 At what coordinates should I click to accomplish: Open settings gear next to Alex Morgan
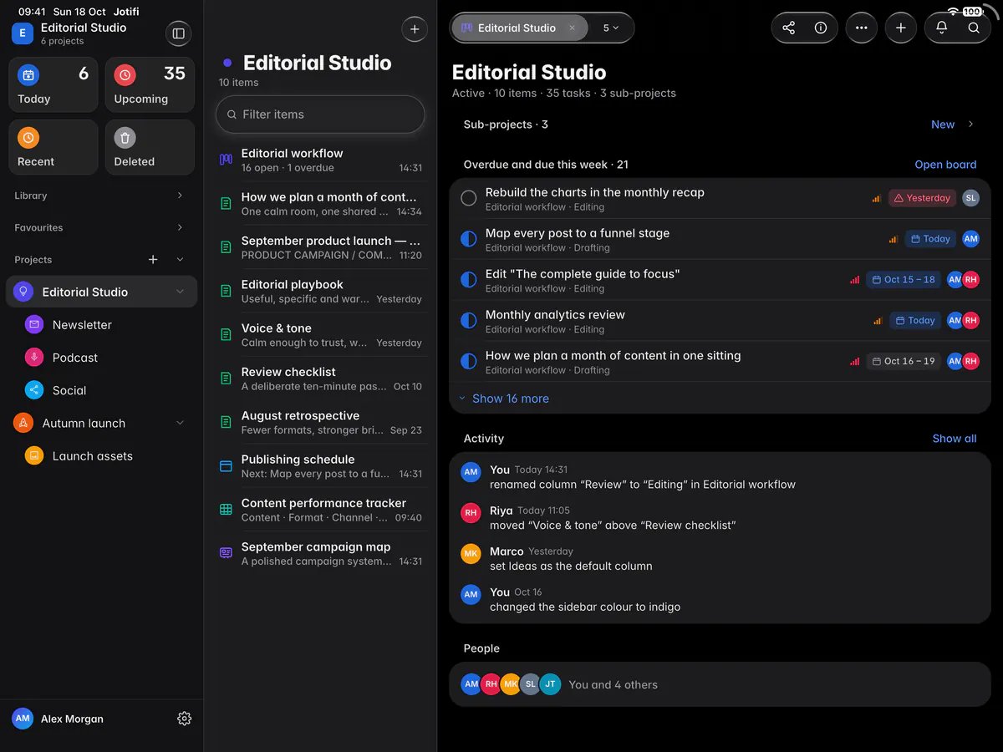pyautogui.click(x=185, y=719)
